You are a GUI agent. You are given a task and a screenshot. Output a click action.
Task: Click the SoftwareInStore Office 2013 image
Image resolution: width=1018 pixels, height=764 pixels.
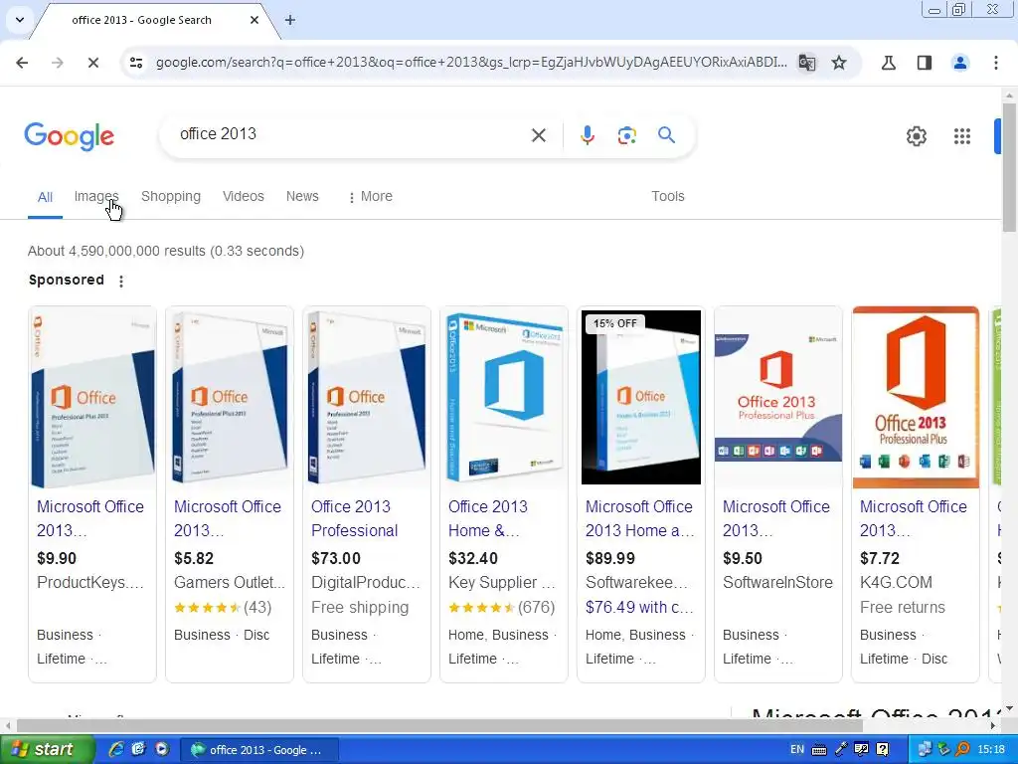pyautogui.click(x=777, y=398)
